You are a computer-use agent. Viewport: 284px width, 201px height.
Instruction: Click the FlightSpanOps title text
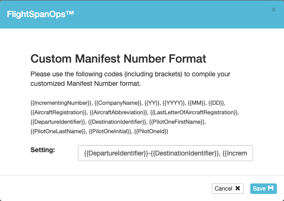[x=40, y=14]
